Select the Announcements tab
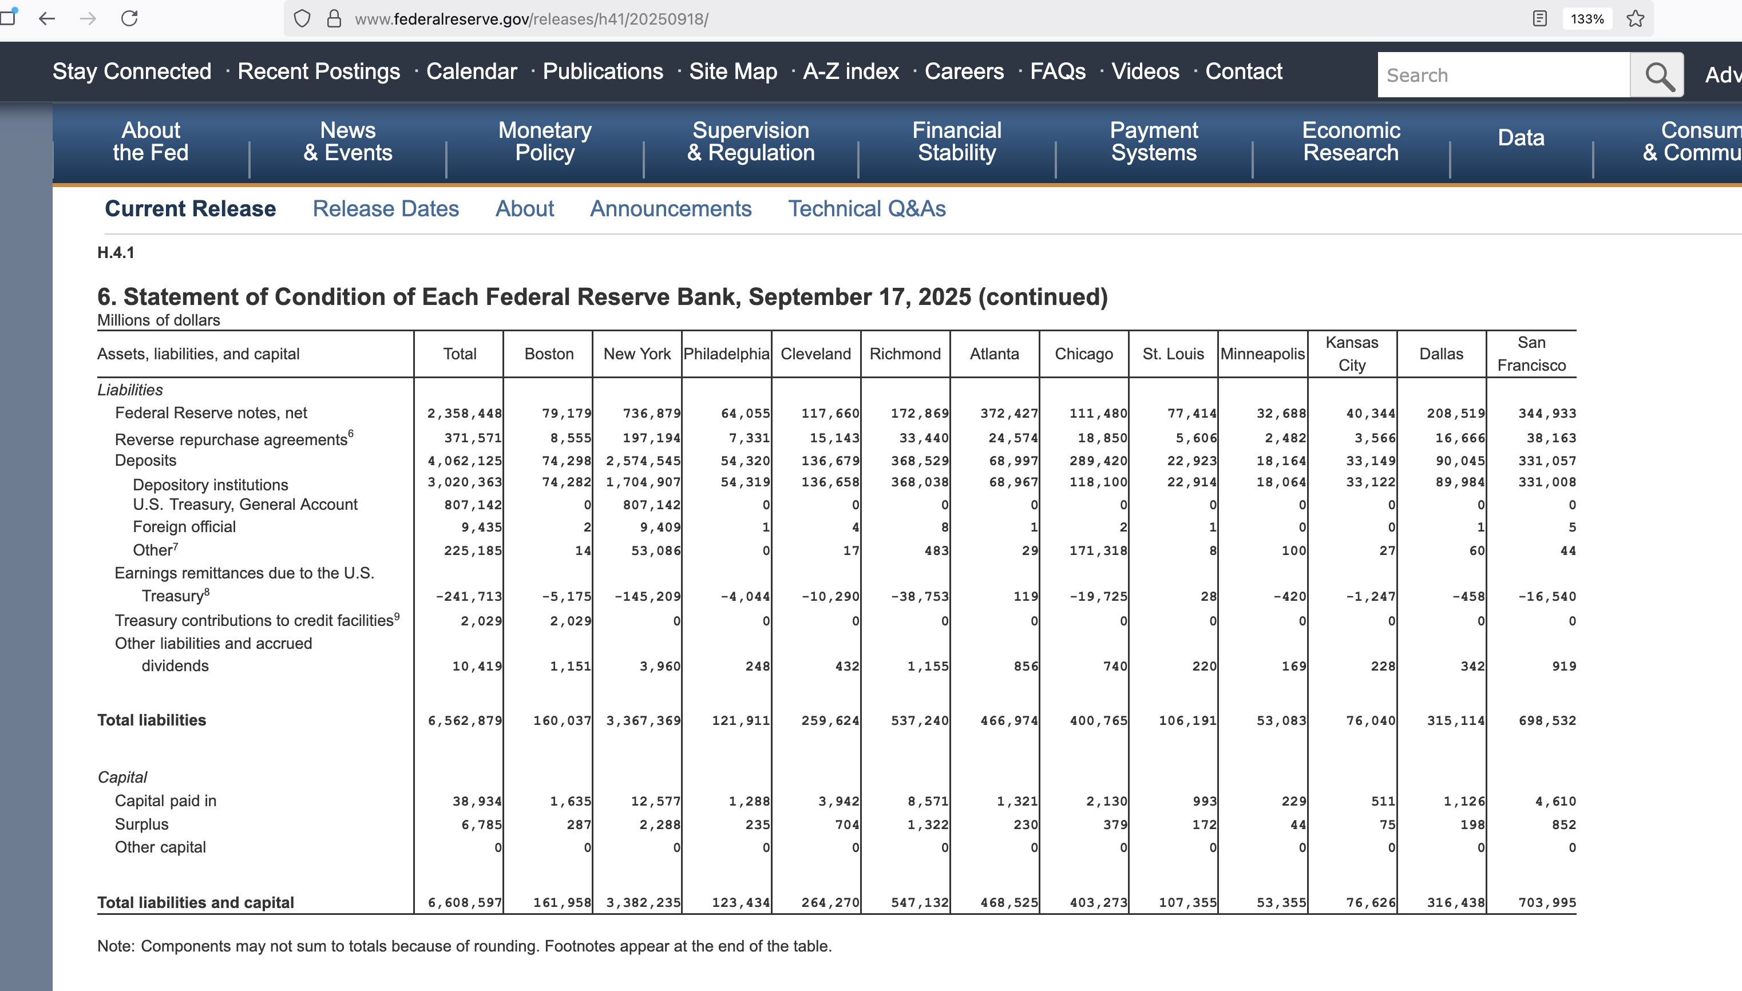 671,209
